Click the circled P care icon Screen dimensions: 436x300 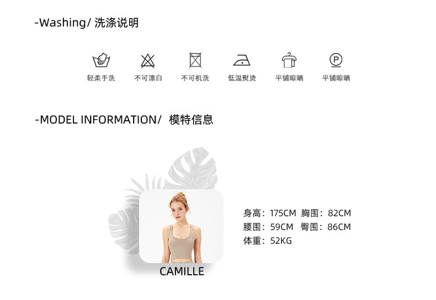(x=336, y=60)
